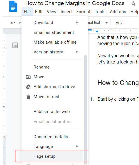Click the Drive shortcut icon
The width and height of the screenshot is (139, 165).
pos(28,87)
